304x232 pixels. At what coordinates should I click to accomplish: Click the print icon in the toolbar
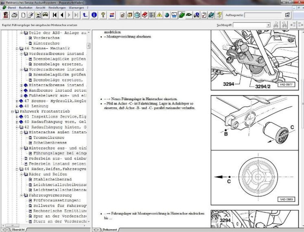(x=15, y=15)
